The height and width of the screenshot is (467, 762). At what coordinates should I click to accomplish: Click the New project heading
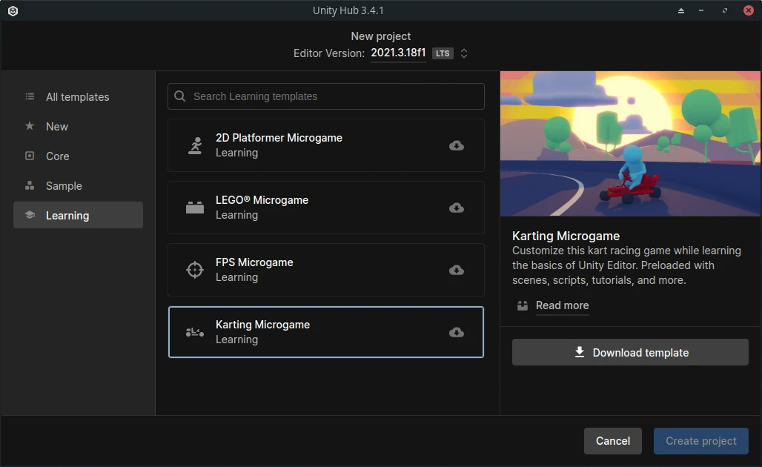(381, 36)
